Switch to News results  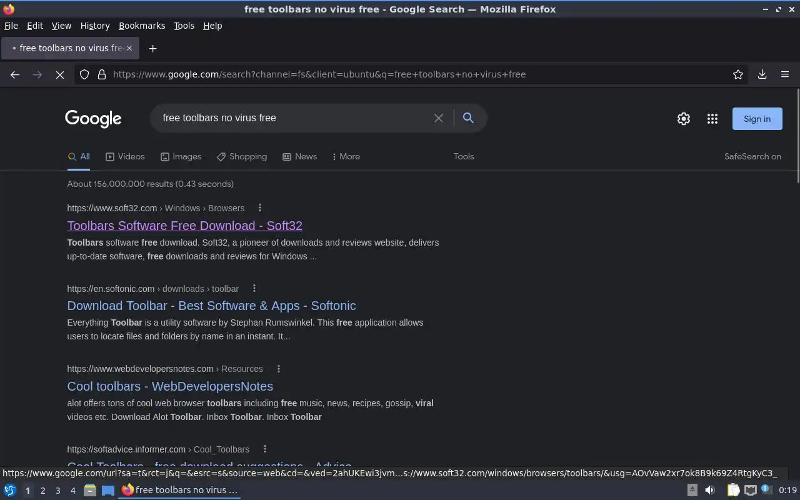(x=299, y=157)
